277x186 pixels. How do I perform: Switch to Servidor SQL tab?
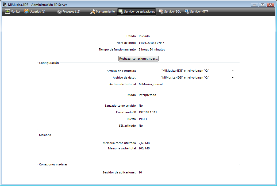click(170, 11)
